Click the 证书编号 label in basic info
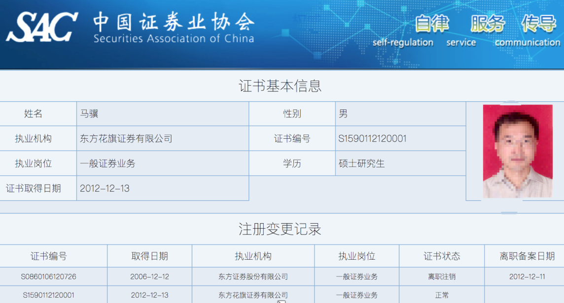 (x=292, y=139)
